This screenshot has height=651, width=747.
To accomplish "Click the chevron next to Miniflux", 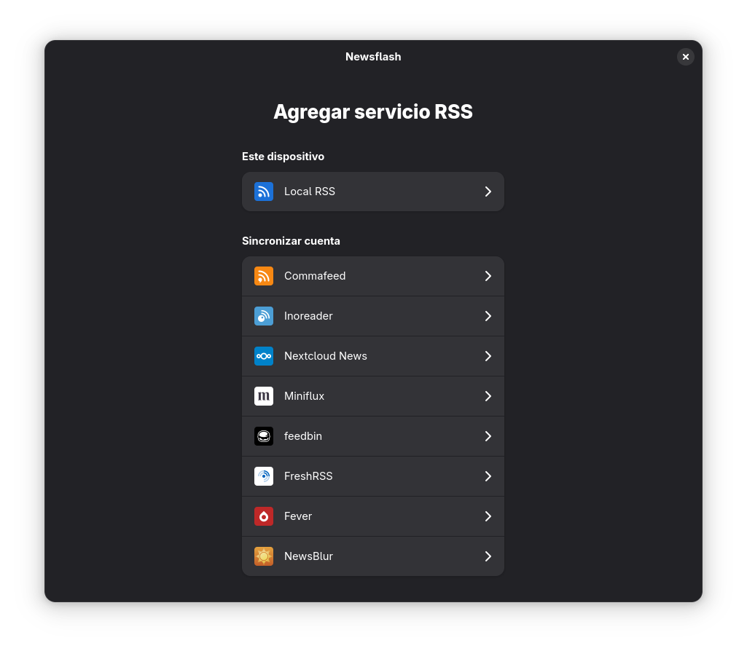I will click(x=488, y=396).
